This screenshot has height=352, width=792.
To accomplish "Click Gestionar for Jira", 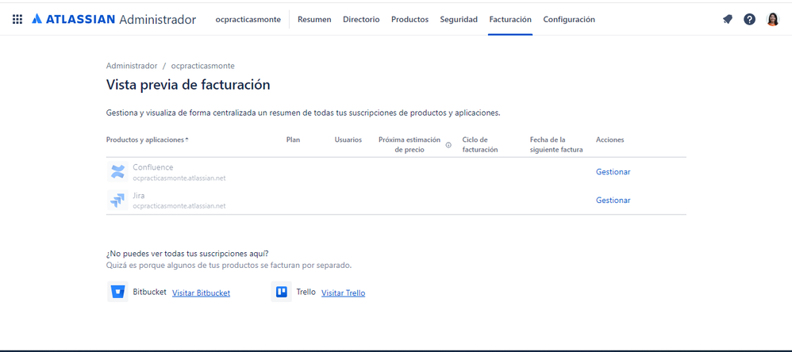I will [x=613, y=201].
